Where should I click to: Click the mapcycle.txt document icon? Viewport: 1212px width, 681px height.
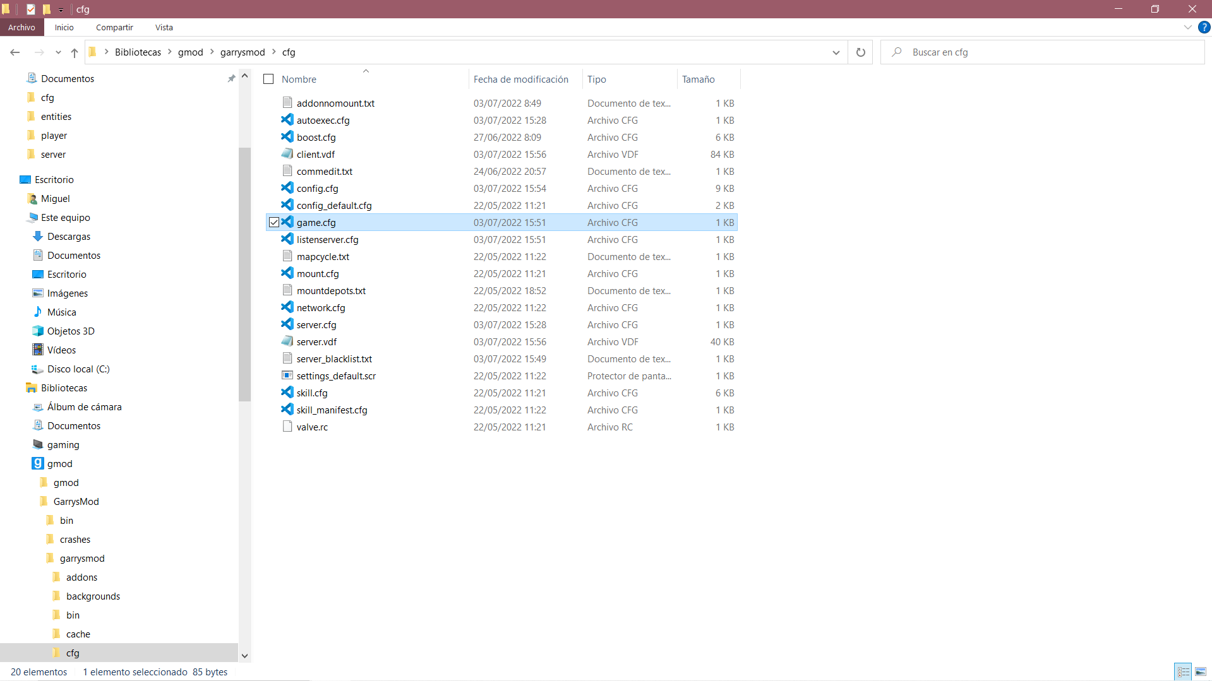click(287, 256)
